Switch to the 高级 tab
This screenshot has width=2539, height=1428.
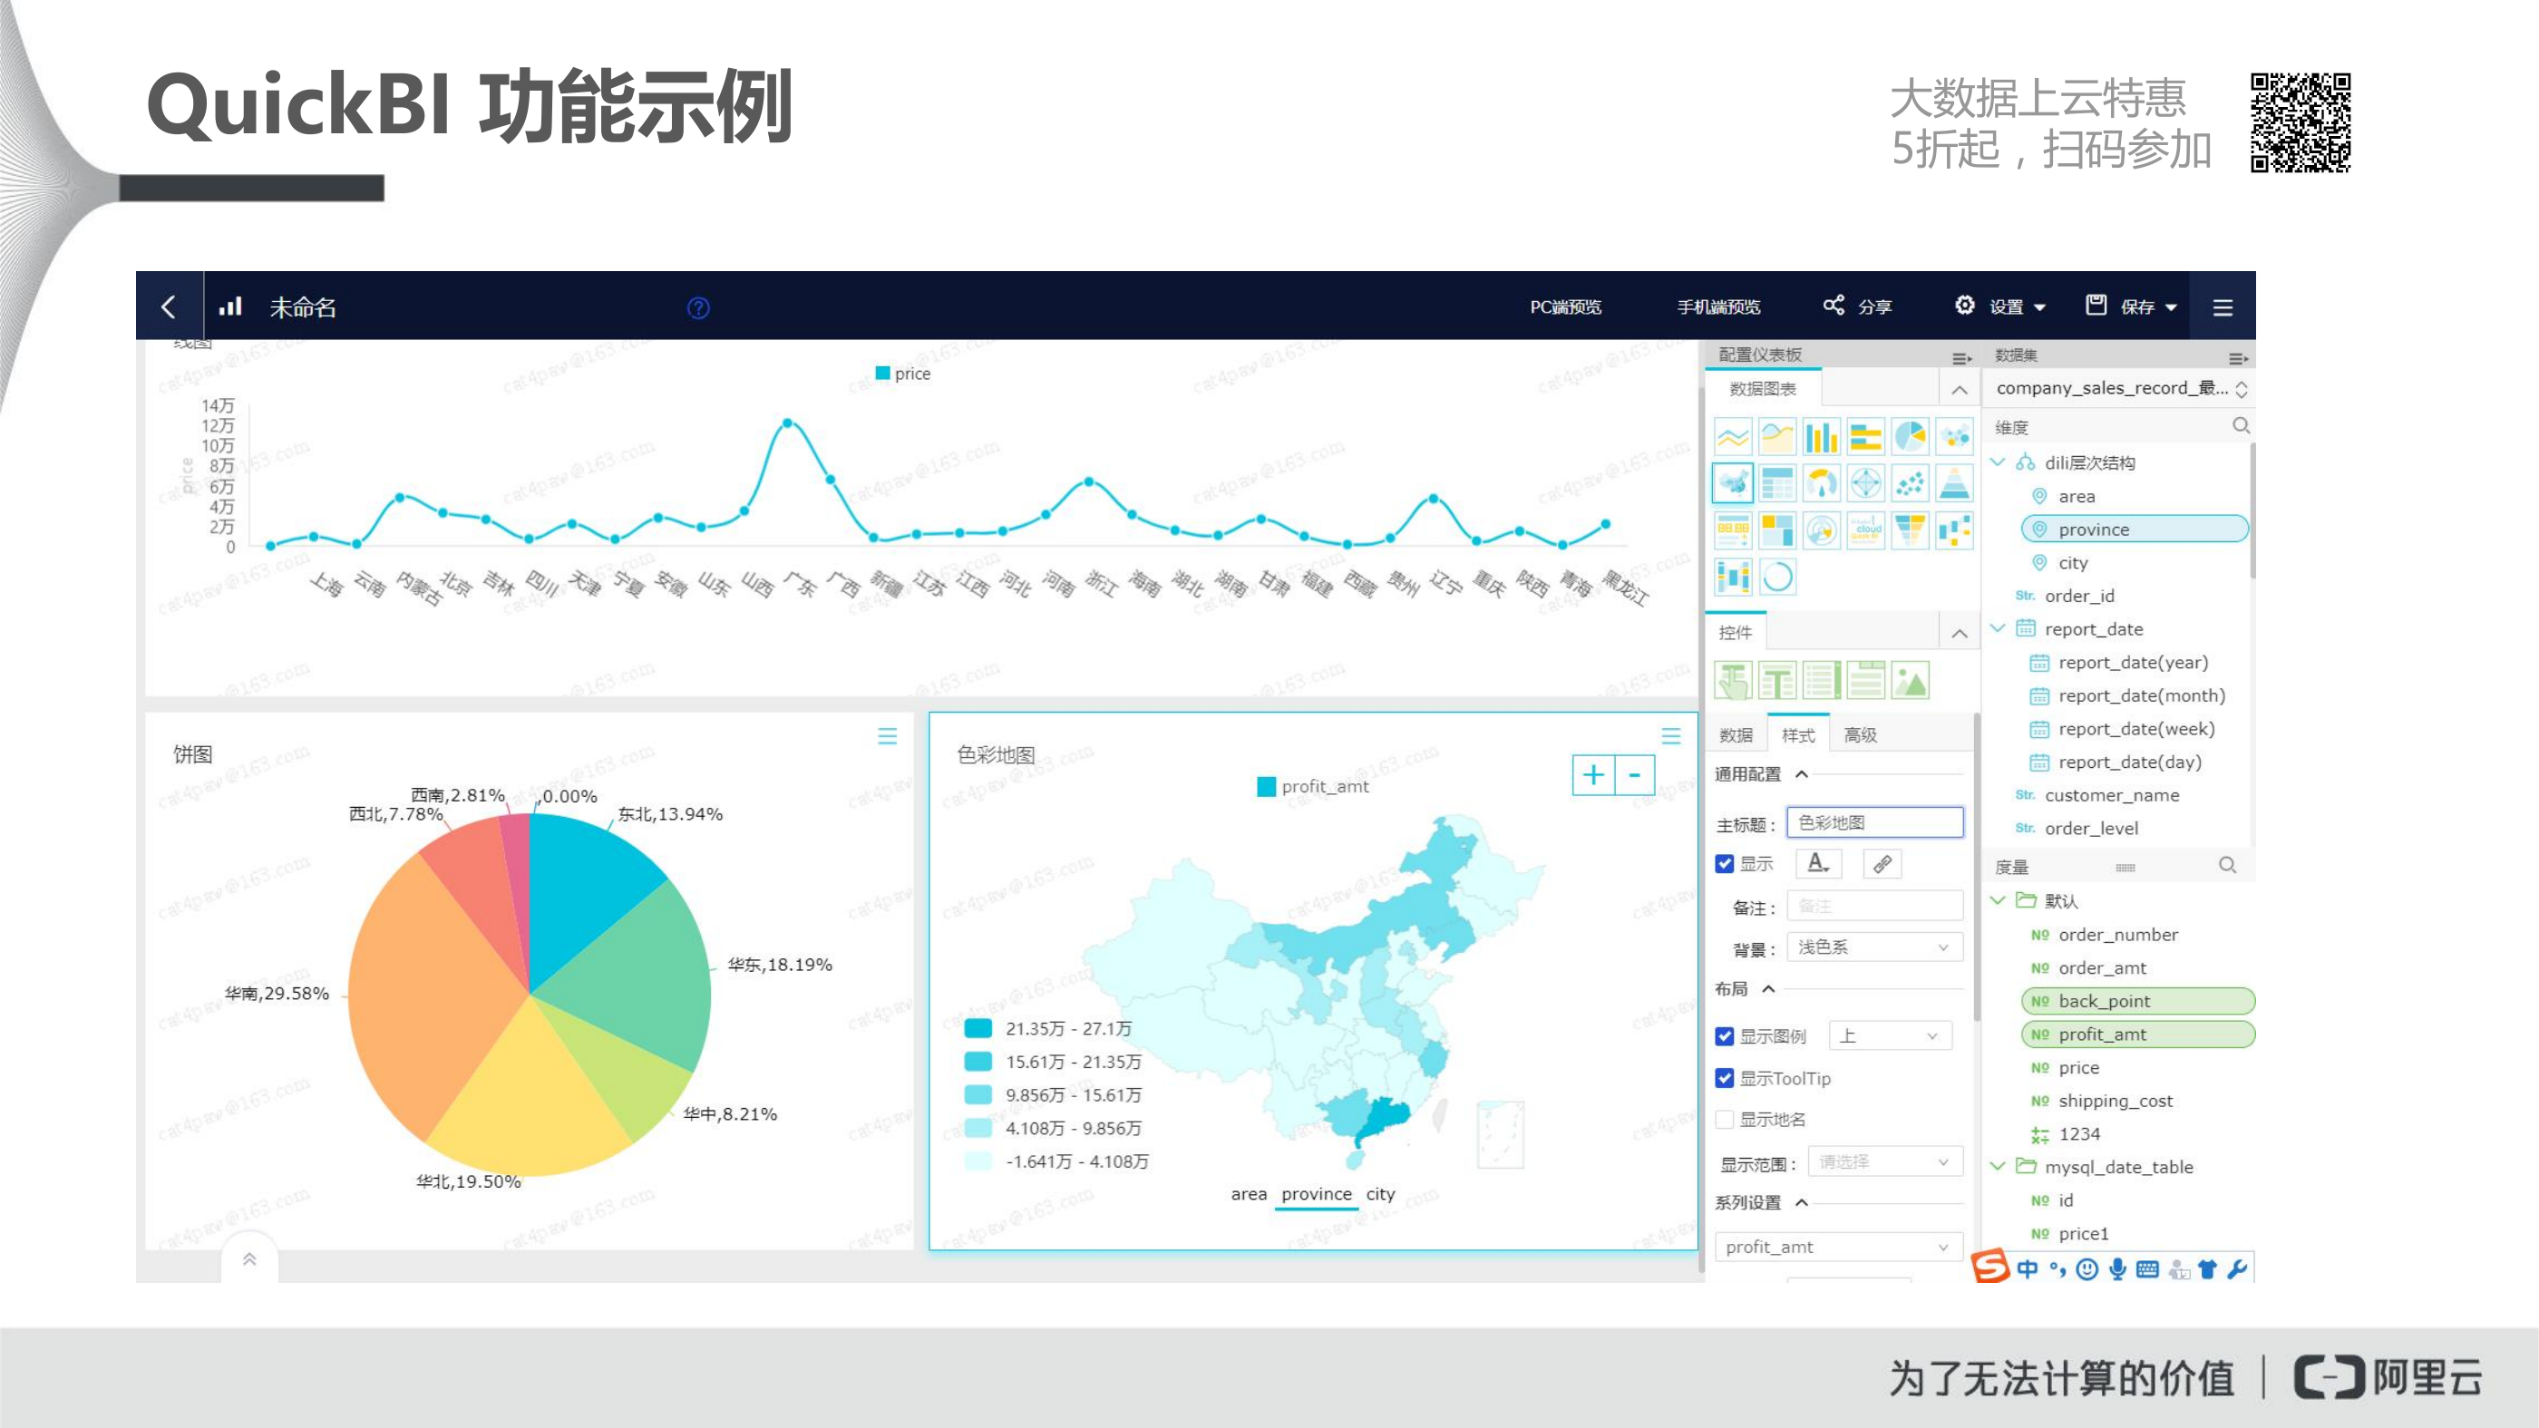[1861, 735]
